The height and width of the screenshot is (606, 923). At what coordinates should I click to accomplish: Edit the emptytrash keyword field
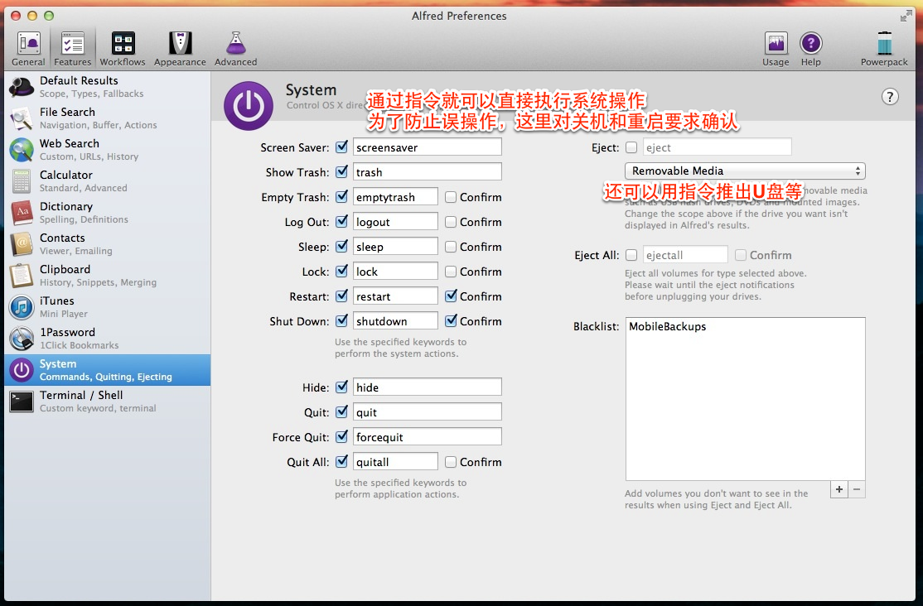(x=395, y=196)
